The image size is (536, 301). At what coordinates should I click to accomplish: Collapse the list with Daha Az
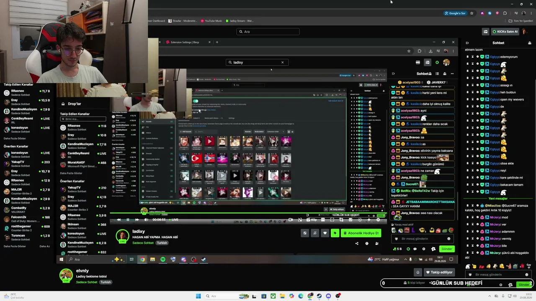point(44,246)
